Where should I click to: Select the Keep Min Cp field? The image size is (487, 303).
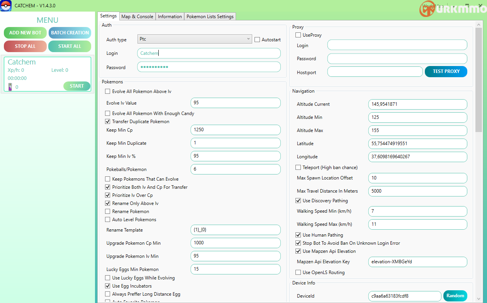236,130
